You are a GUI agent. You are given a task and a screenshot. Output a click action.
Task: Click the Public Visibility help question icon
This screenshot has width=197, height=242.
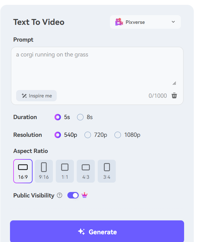pyautogui.click(x=60, y=196)
